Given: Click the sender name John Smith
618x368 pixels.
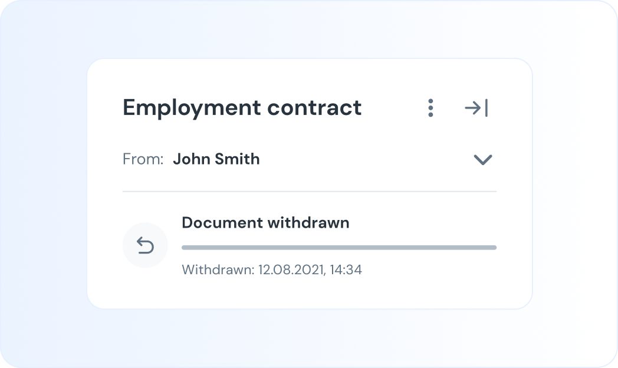Looking at the screenshot, I should point(216,159).
